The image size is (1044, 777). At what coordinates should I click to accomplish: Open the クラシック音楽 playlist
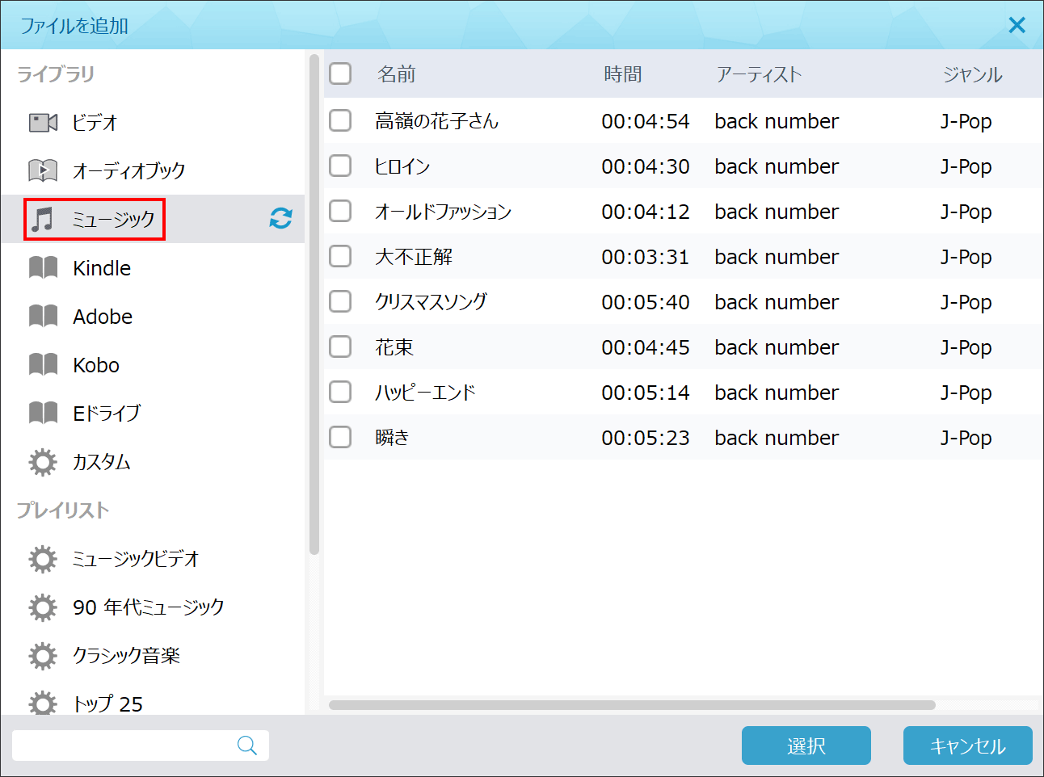point(153,655)
